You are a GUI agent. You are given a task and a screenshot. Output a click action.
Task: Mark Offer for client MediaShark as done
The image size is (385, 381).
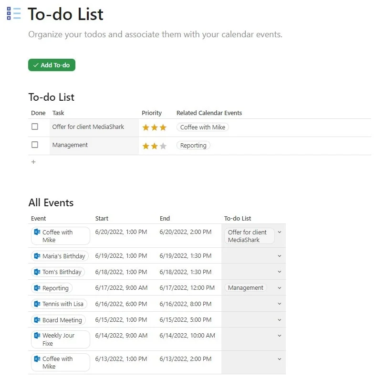click(x=35, y=126)
